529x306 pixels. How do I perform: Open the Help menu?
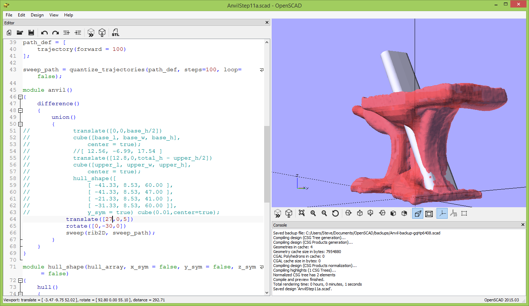(x=68, y=15)
